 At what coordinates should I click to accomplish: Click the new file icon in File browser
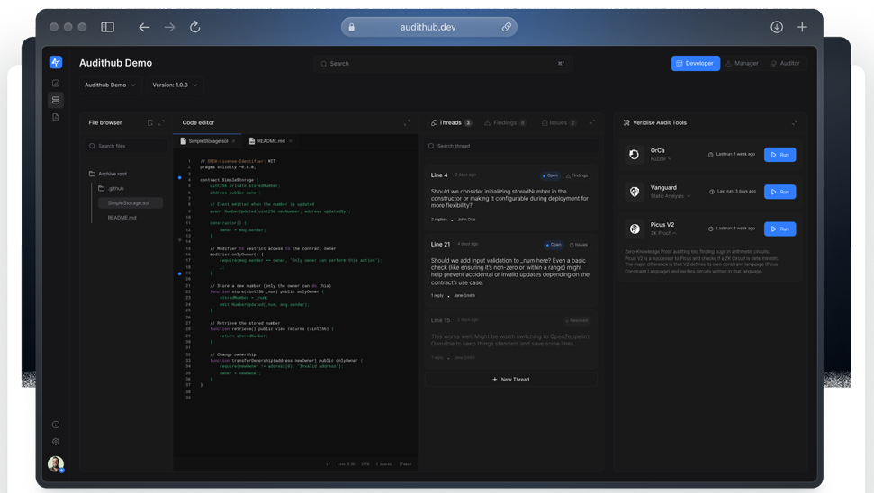click(x=150, y=122)
